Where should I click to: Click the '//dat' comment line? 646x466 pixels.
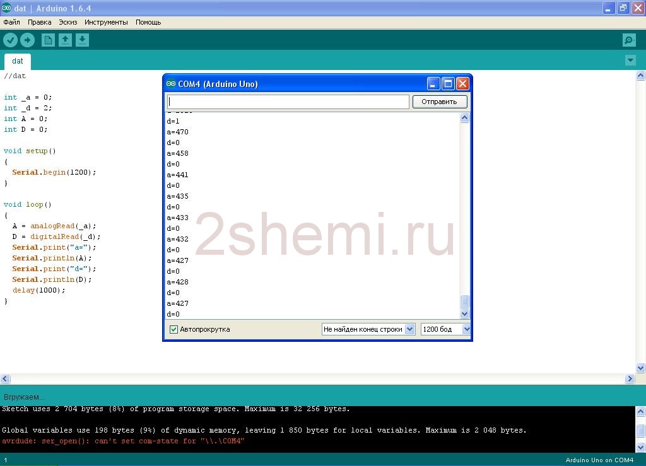(x=15, y=76)
